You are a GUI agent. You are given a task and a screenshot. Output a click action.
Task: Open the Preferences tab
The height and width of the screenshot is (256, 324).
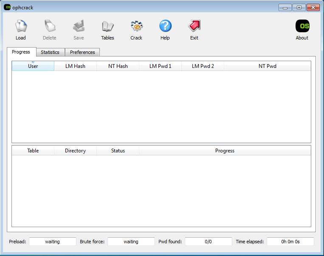pos(82,52)
